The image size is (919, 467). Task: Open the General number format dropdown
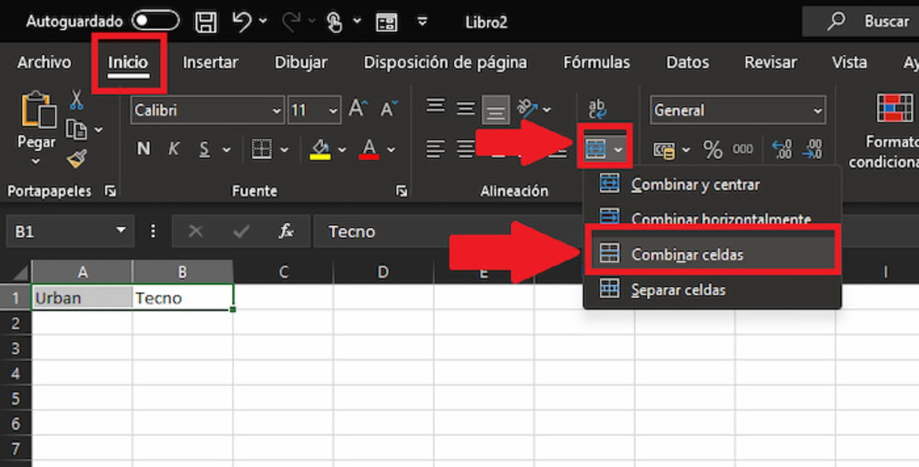click(x=818, y=109)
